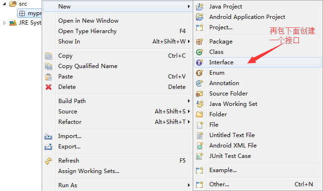The image size is (323, 191).
Task: Click Copy Qualified Name label
Action: click(88, 66)
